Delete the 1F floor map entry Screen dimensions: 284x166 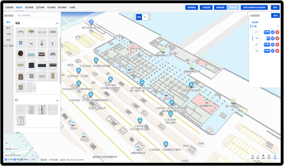(x=277, y=32)
